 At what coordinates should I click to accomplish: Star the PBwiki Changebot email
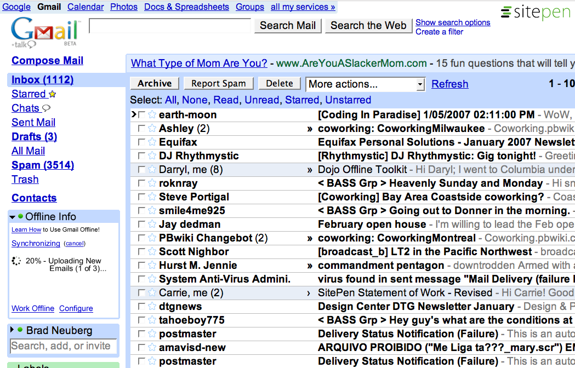(152, 238)
